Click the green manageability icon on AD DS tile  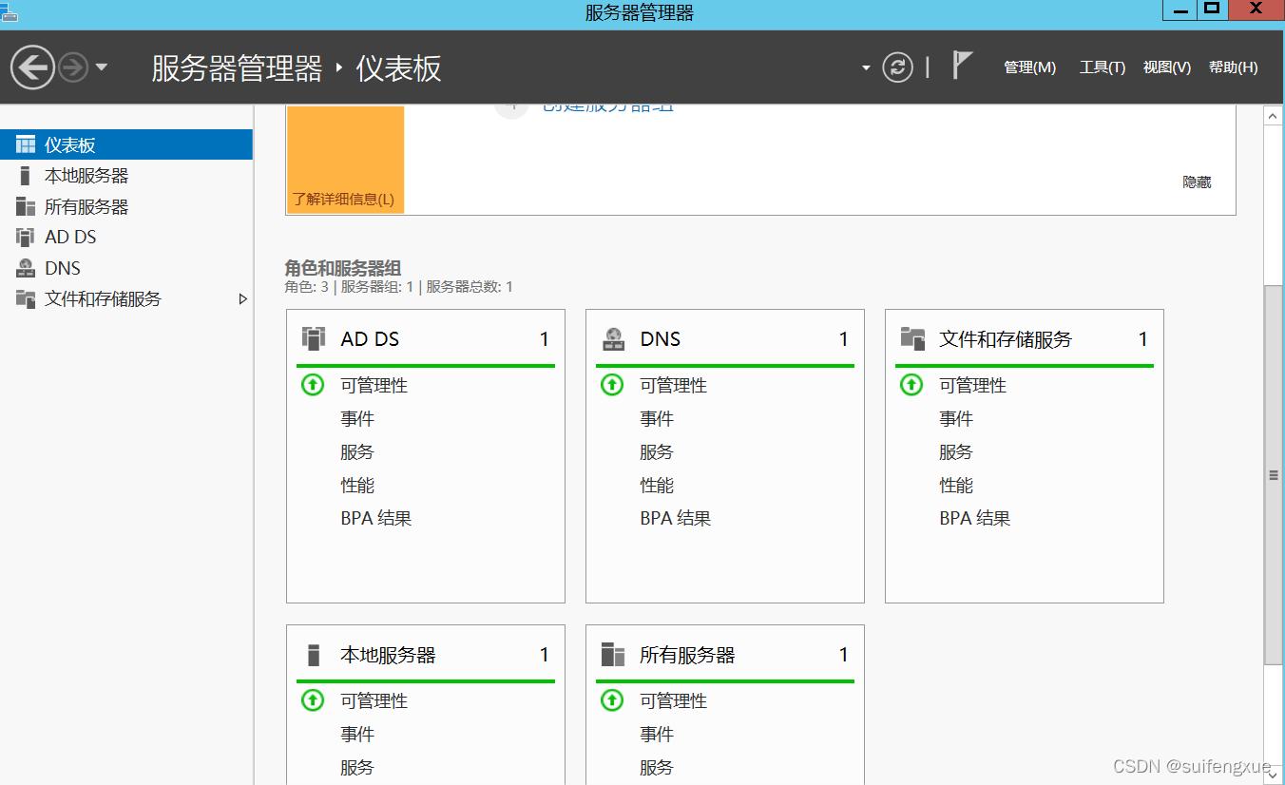point(312,385)
